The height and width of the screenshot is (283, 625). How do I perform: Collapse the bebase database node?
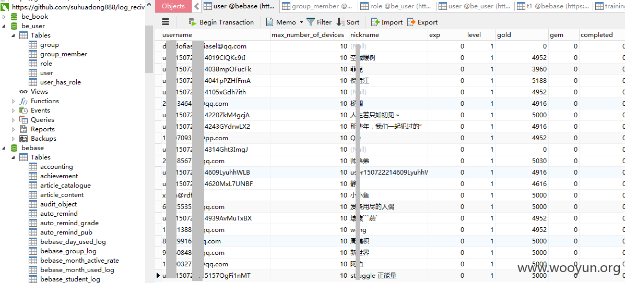click(4, 147)
